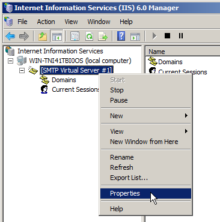Click the Back arrow toolbar icon

pos(10,36)
